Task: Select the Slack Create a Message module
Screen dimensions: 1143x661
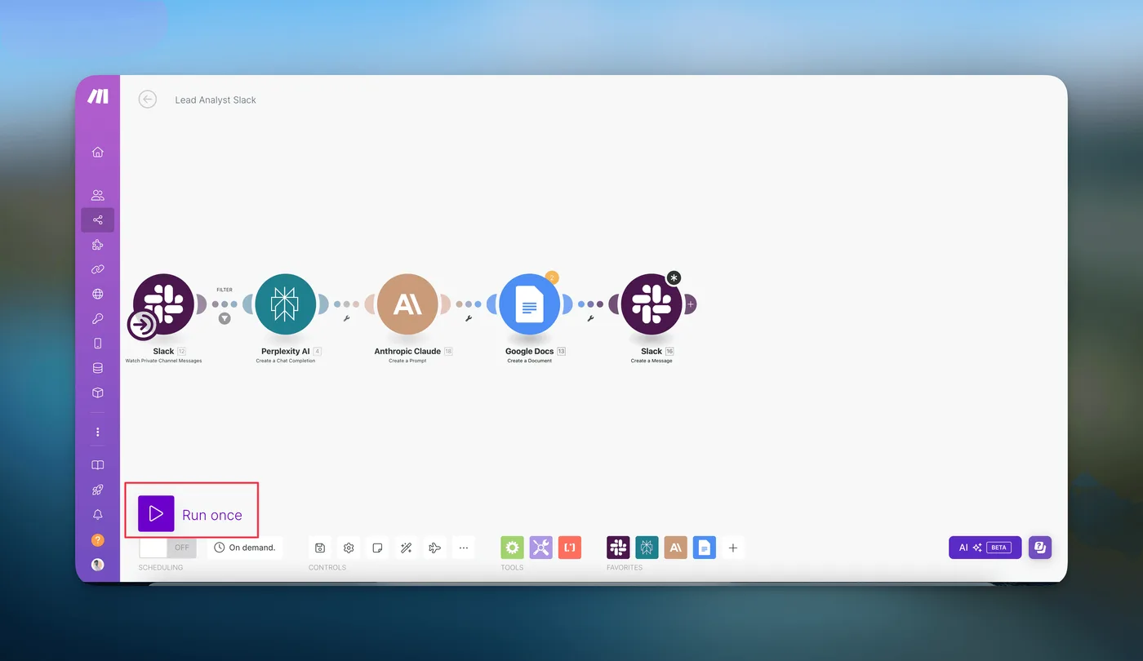Action: [x=652, y=304]
